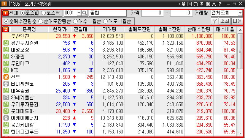Click the mouse icon in title bar
245x138 pixels.
(184, 4)
